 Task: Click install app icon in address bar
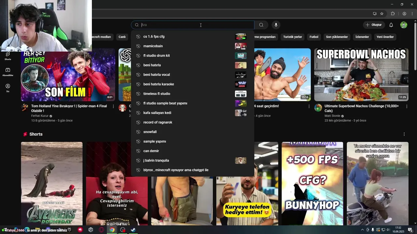coord(375,14)
